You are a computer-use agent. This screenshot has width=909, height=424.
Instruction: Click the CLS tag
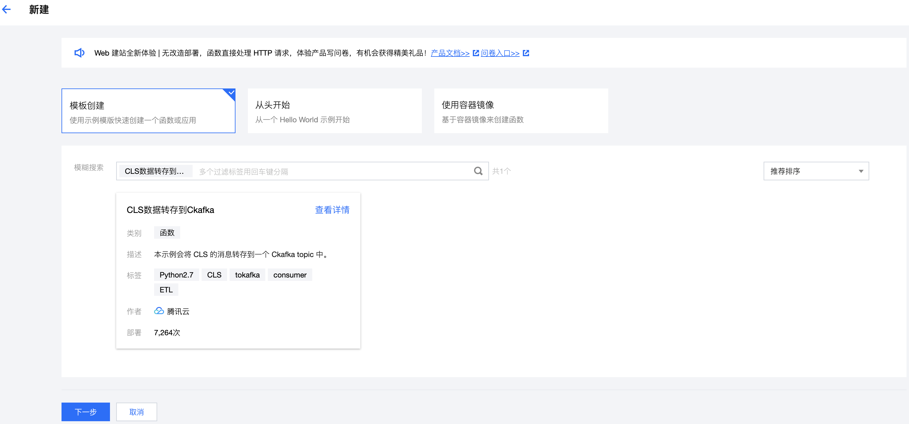coord(214,275)
